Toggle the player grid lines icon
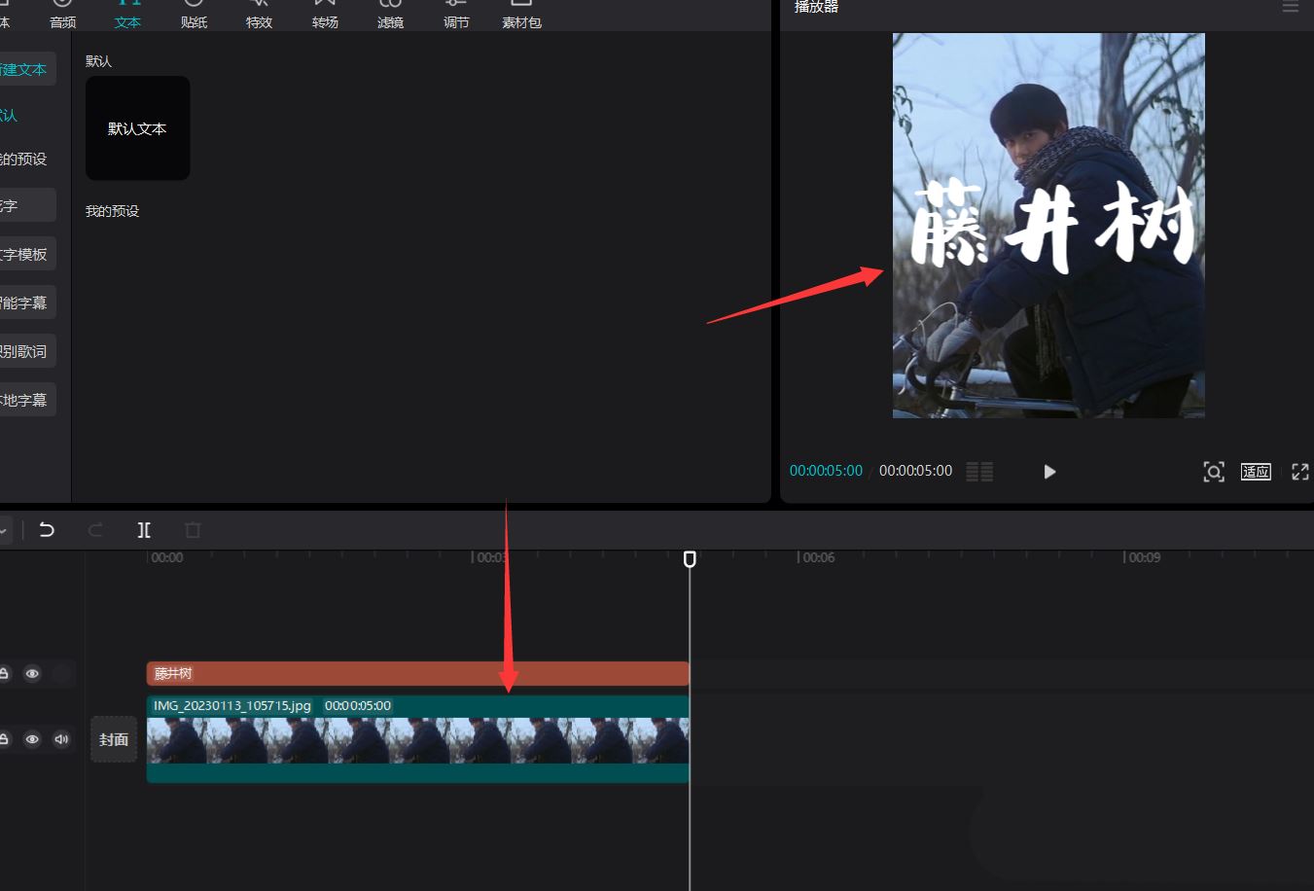Image resolution: width=1314 pixels, height=891 pixels. point(979,472)
